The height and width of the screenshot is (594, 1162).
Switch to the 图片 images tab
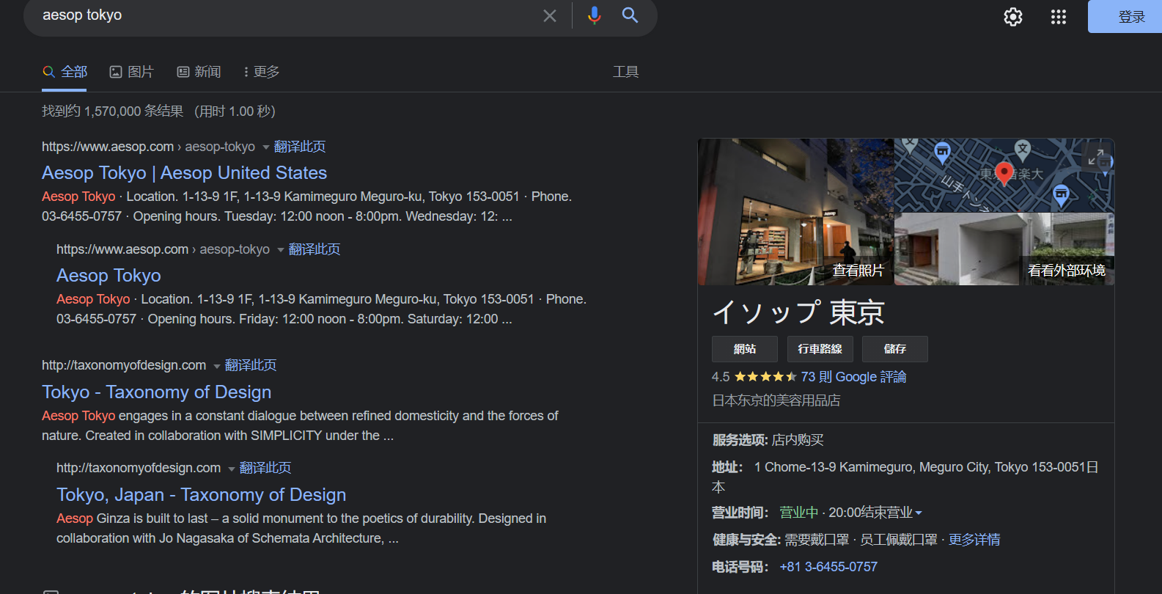pos(131,72)
